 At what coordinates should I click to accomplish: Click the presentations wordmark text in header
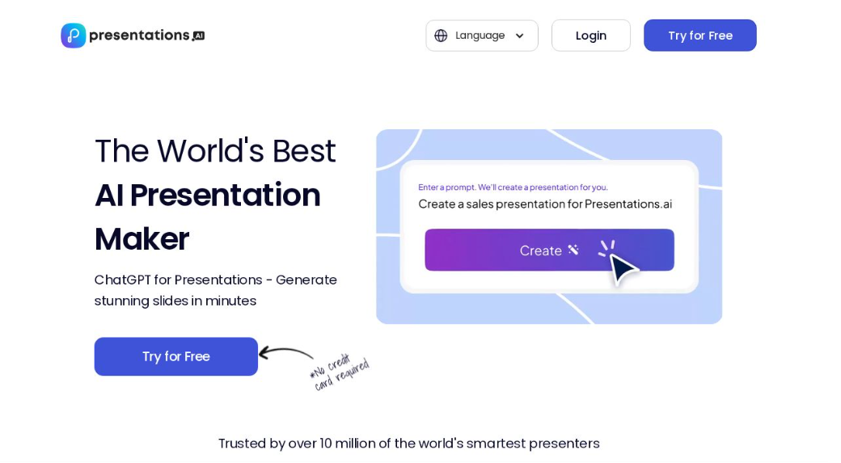coord(139,36)
